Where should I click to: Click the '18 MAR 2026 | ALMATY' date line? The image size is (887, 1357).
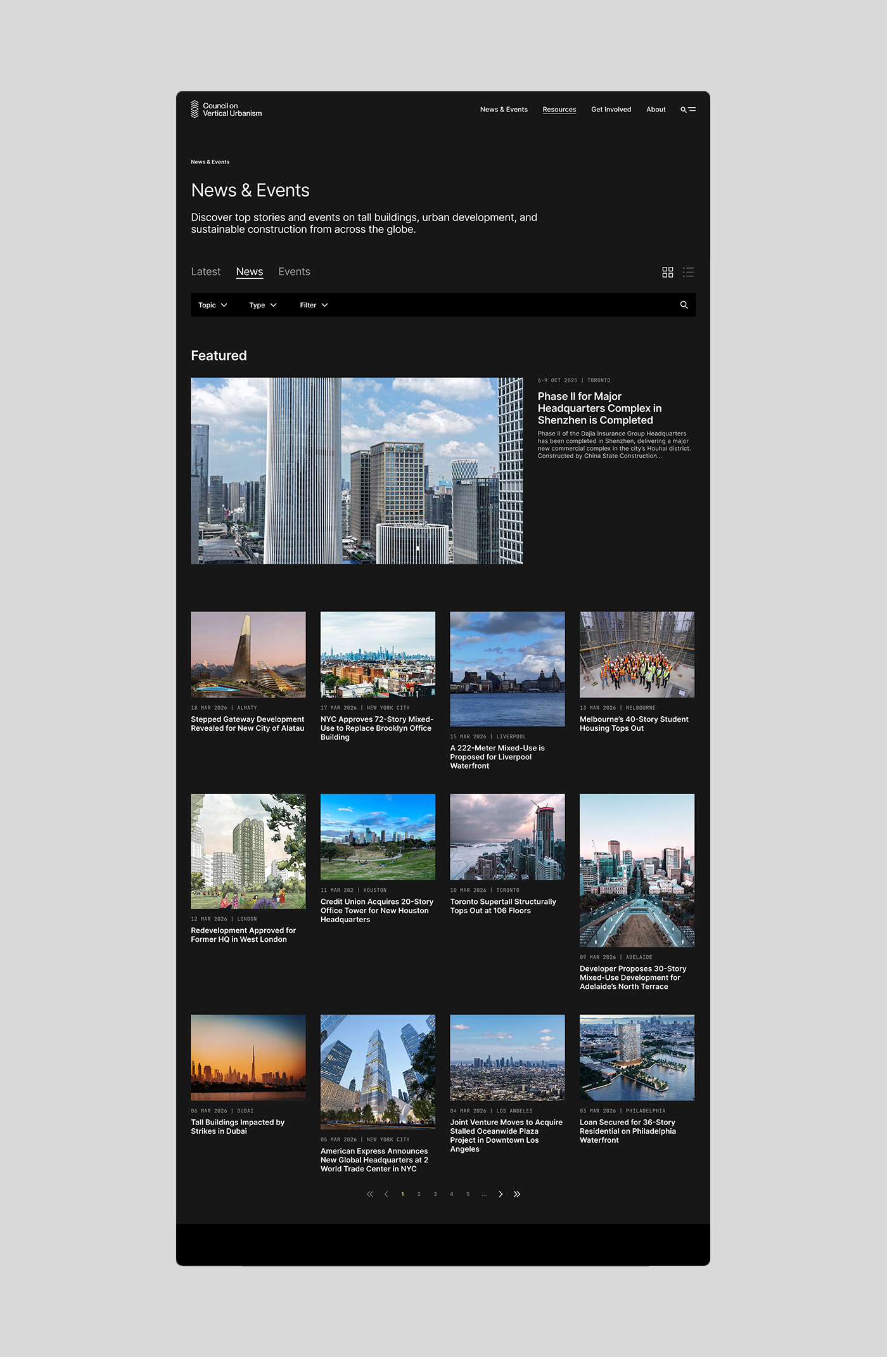tap(224, 708)
